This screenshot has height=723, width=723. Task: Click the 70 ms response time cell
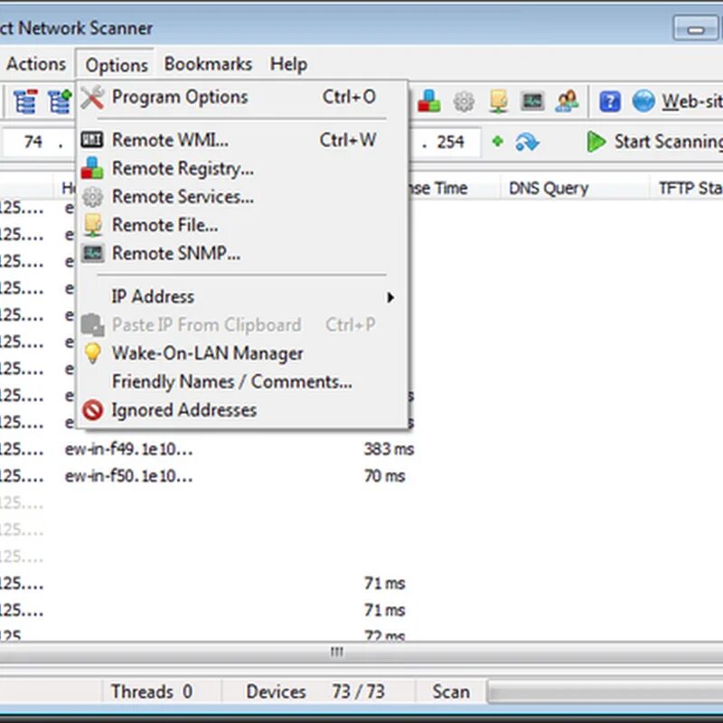(x=385, y=475)
